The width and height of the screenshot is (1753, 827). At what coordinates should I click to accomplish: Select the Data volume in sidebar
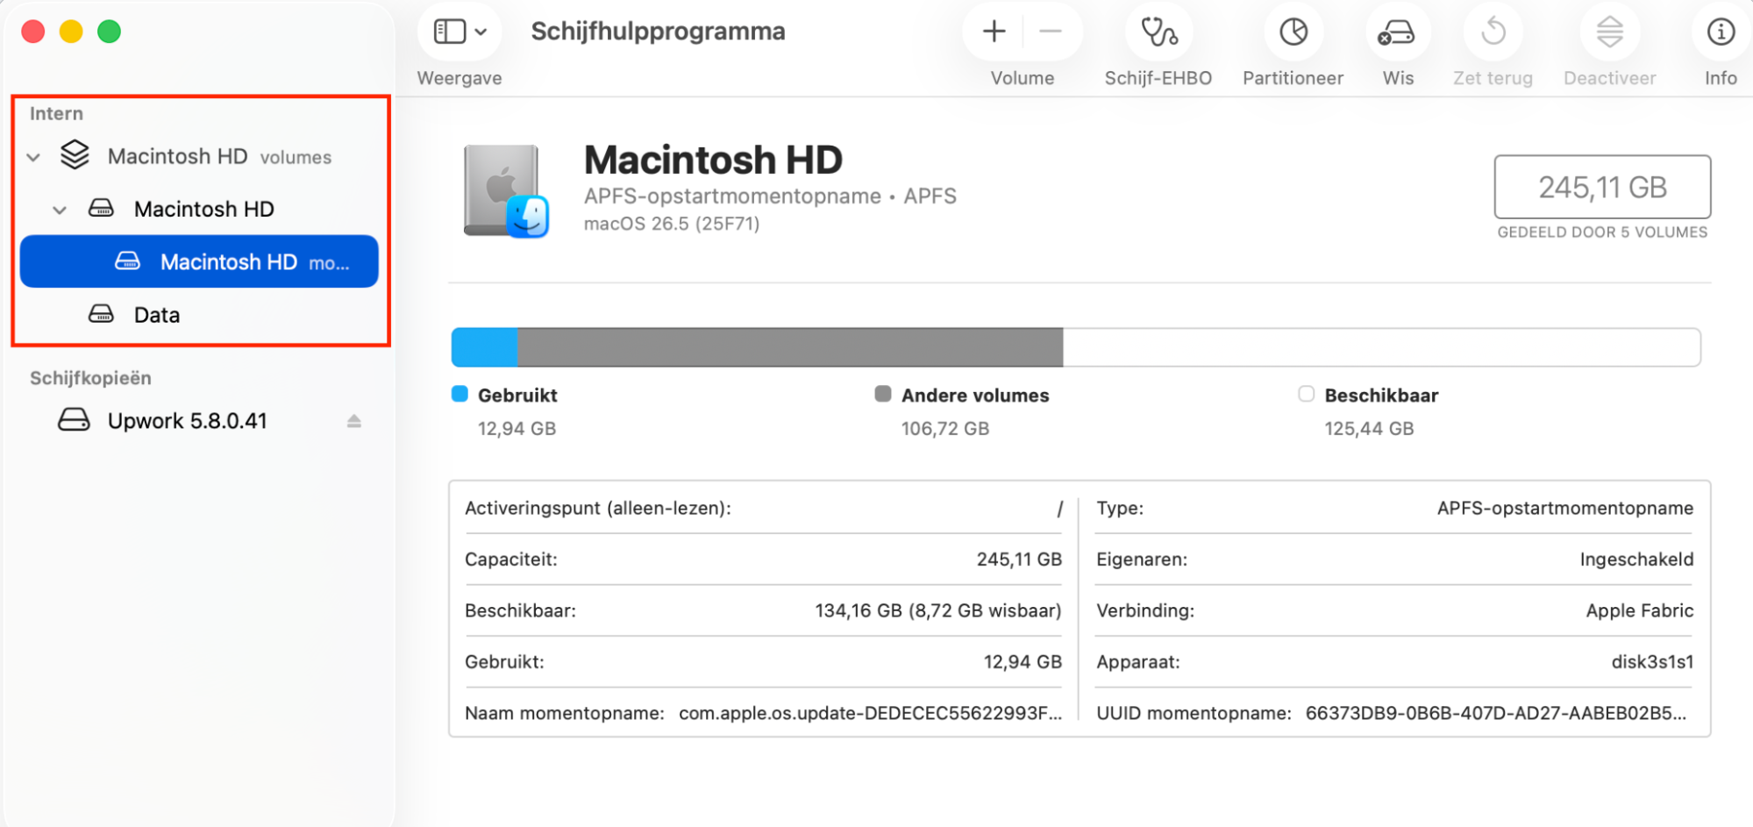point(199,314)
